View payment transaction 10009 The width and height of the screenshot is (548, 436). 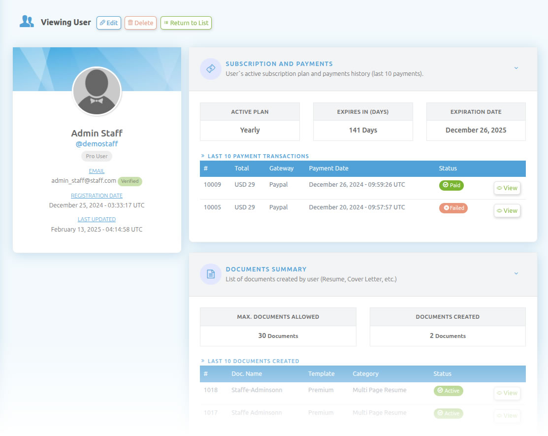tap(507, 188)
